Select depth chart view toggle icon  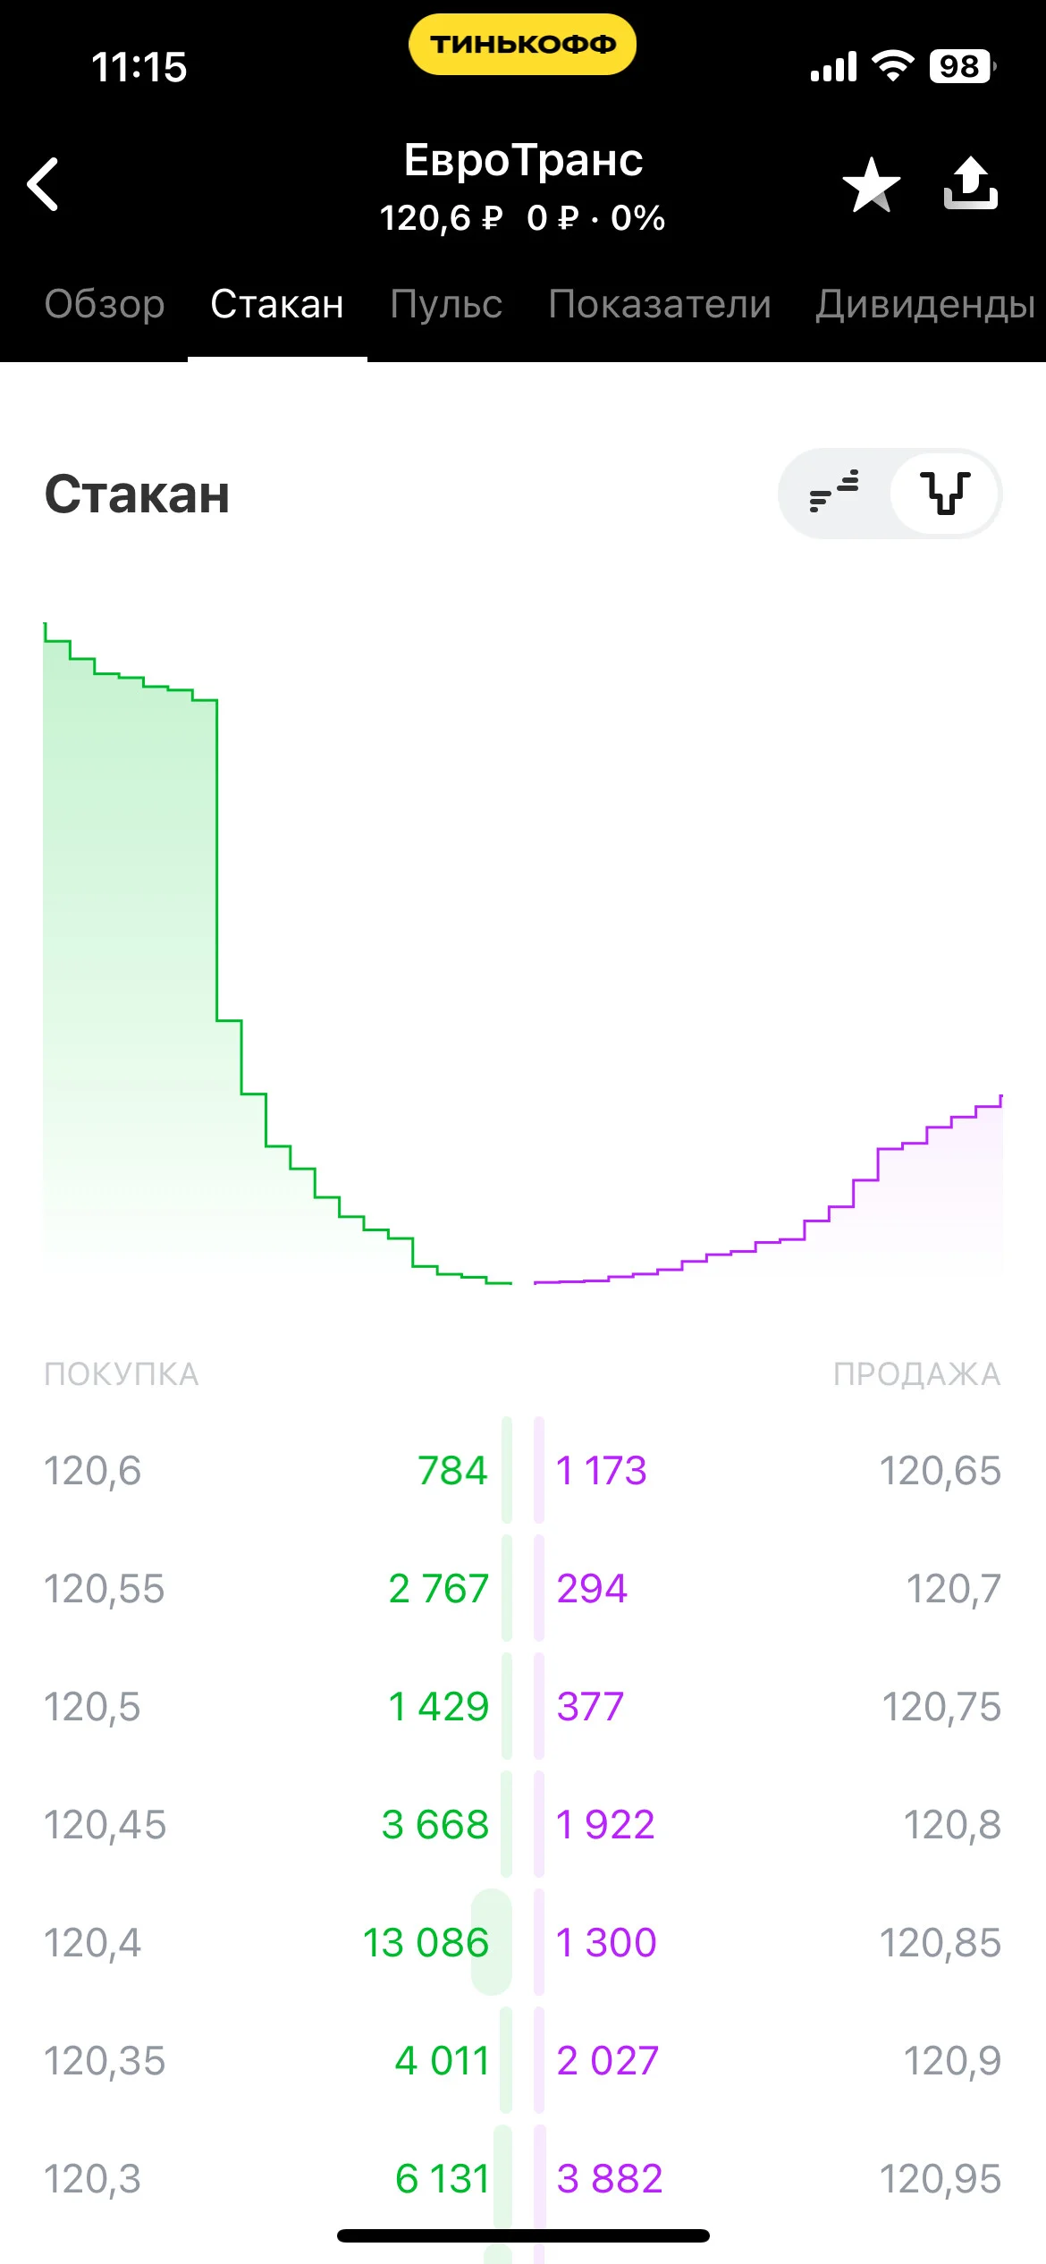click(x=945, y=493)
